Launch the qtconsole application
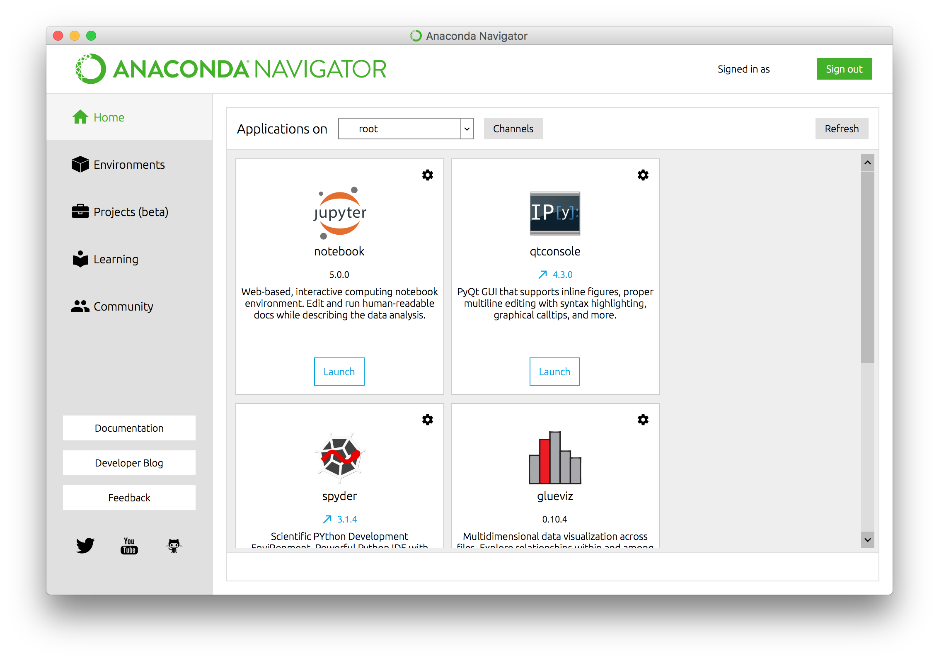The height and width of the screenshot is (661, 939). (x=554, y=371)
